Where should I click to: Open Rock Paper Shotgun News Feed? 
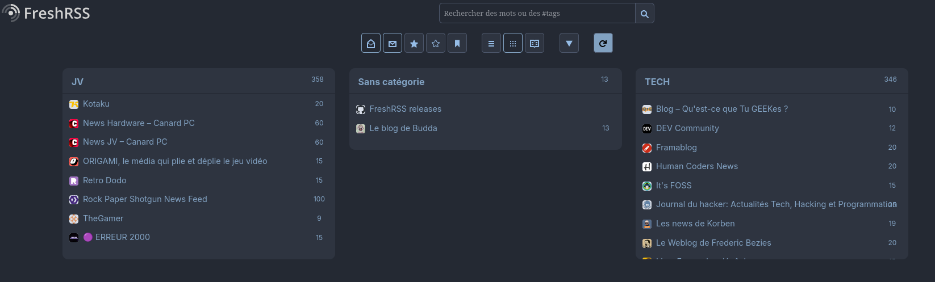[145, 199]
